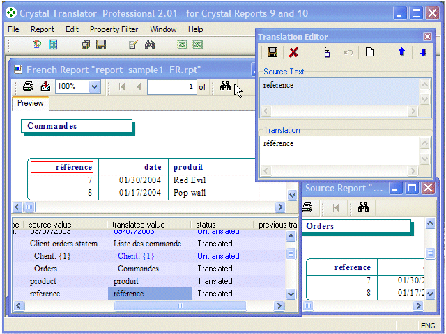Go to next item with blue down arrow

click(423, 52)
